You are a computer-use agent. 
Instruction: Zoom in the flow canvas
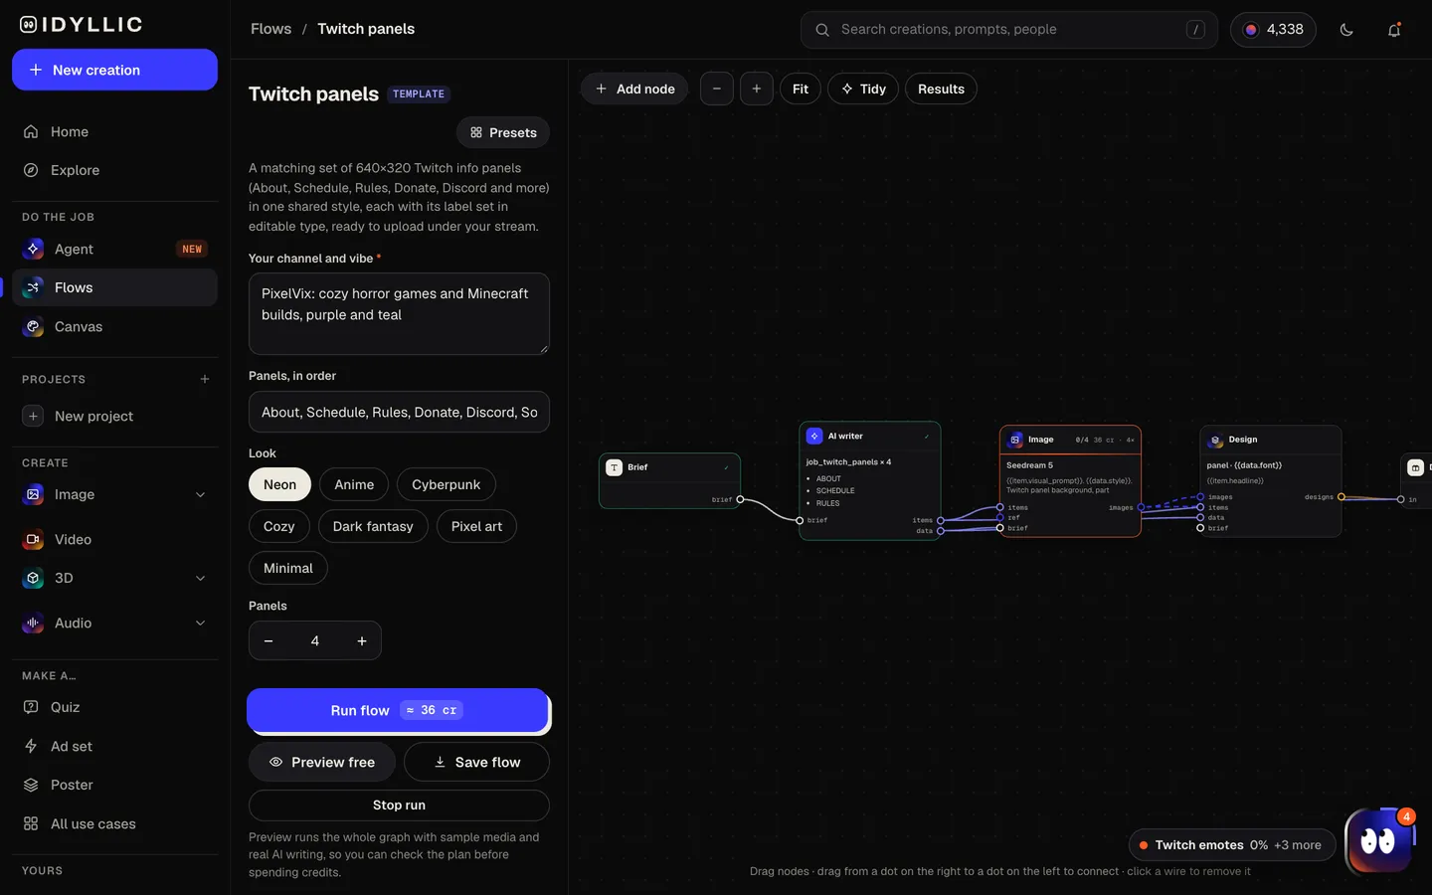[757, 89]
